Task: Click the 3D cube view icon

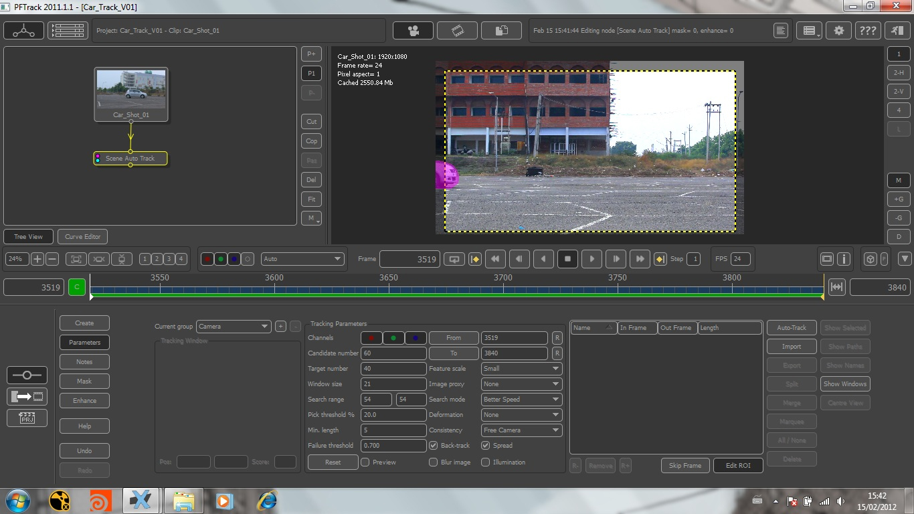Action: tap(870, 259)
